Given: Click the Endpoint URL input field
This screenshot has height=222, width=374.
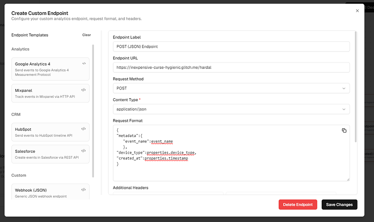Looking at the screenshot, I should point(231,67).
